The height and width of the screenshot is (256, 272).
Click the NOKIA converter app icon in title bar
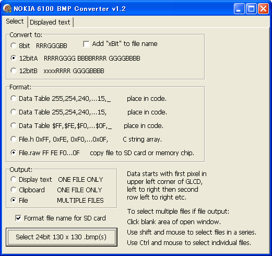coord(7,8)
